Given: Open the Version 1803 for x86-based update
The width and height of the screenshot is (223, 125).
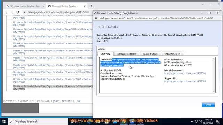Looking at the screenshot, I should click(53, 38).
